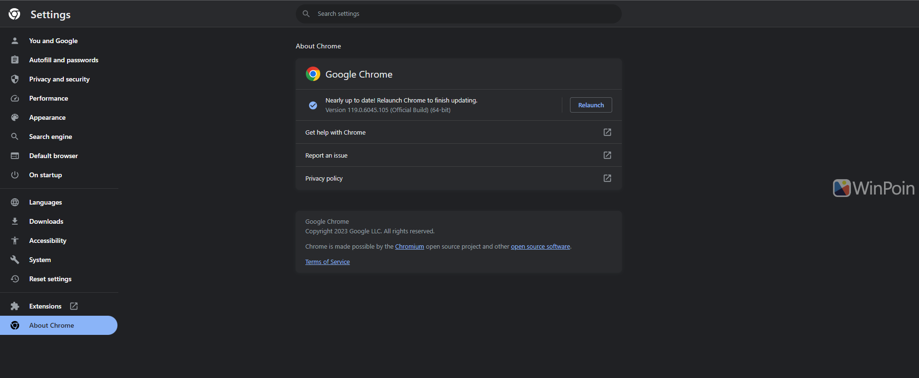
Task: Focus the Search settings field
Action: (458, 14)
